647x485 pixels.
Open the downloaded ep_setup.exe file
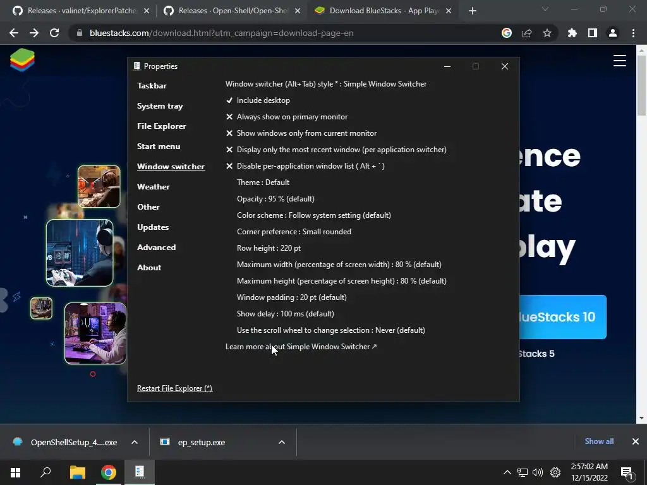click(202, 442)
